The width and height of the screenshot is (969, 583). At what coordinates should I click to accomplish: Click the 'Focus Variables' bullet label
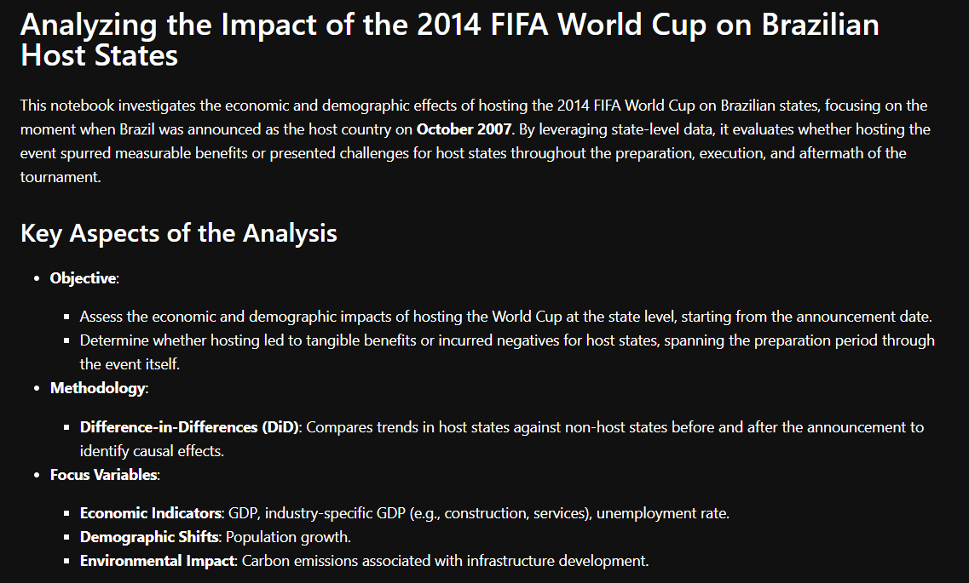click(x=103, y=475)
